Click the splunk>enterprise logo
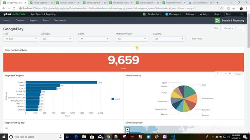The height and width of the screenshot is (140, 250). coord(14,14)
